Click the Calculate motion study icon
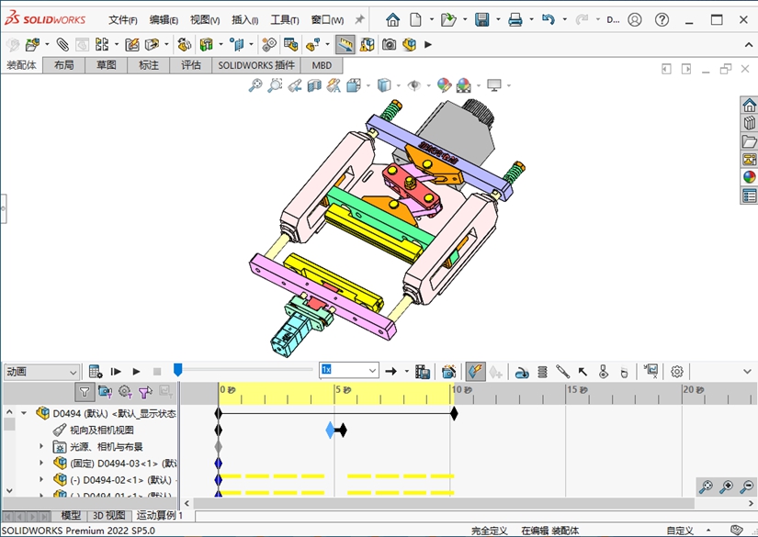The height and width of the screenshot is (537, 758). point(96,372)
